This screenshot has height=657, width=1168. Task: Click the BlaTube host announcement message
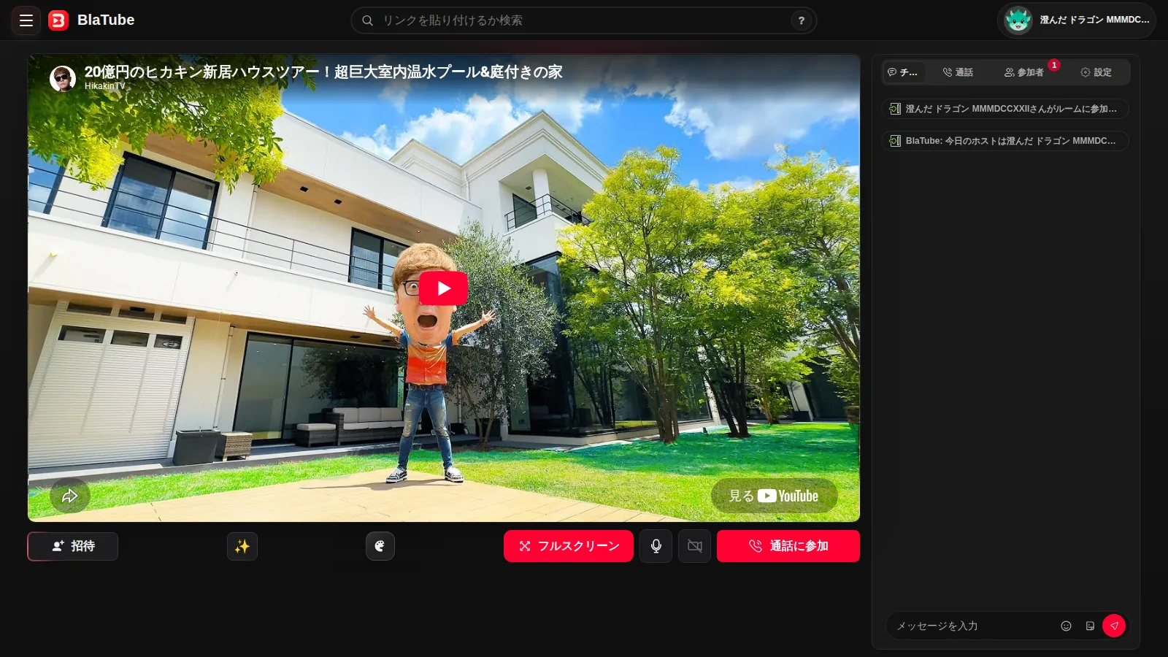click(x=1005, y=141)
